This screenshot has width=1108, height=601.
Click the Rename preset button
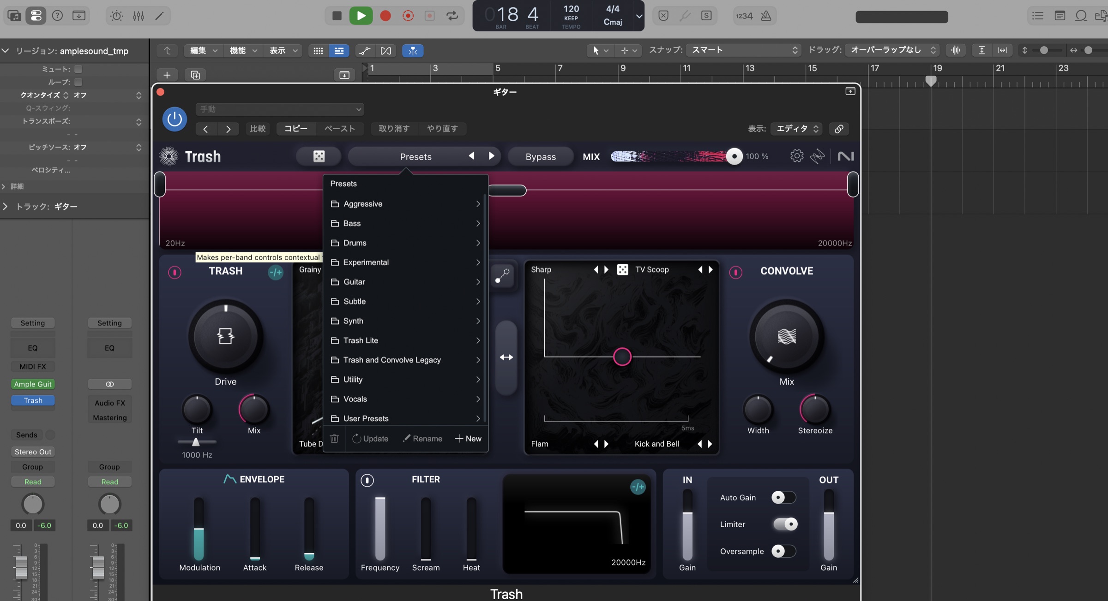point(422,439)
